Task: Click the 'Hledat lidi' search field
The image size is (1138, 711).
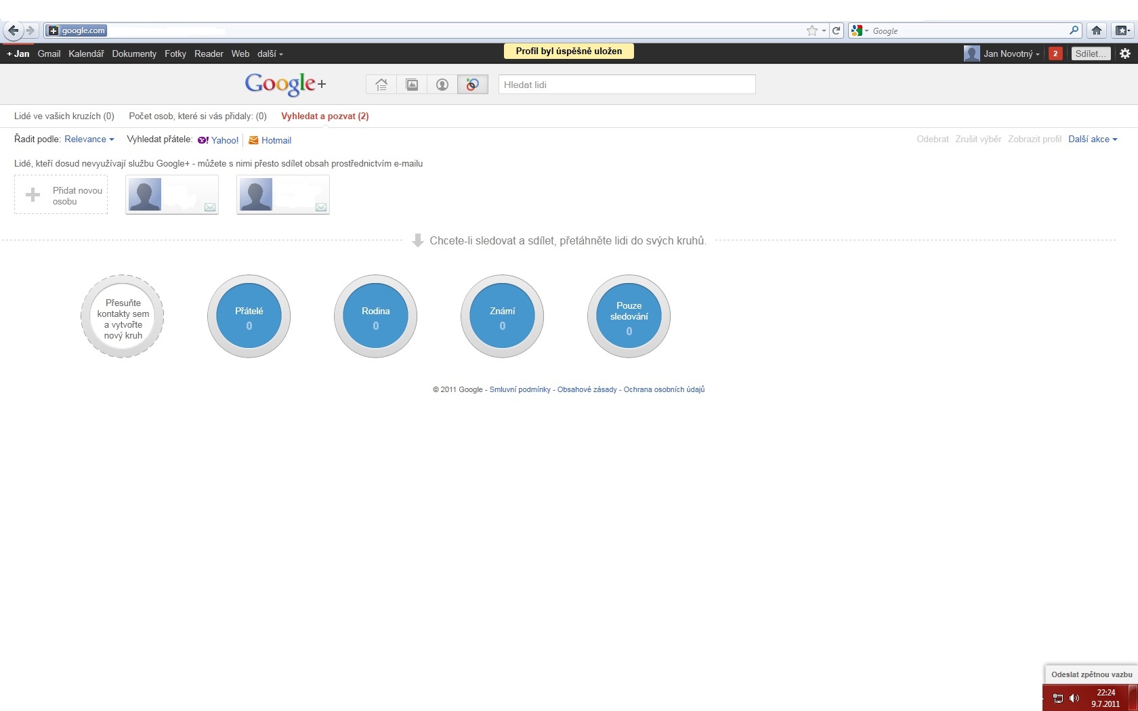Action: [627, 85]
